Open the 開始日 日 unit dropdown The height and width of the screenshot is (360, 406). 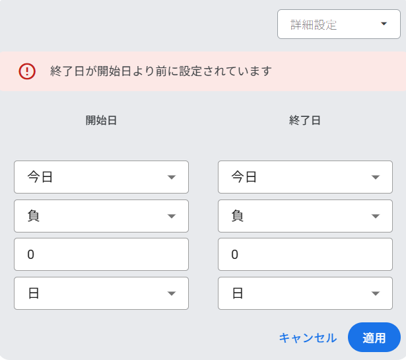[x=101, y=293]
